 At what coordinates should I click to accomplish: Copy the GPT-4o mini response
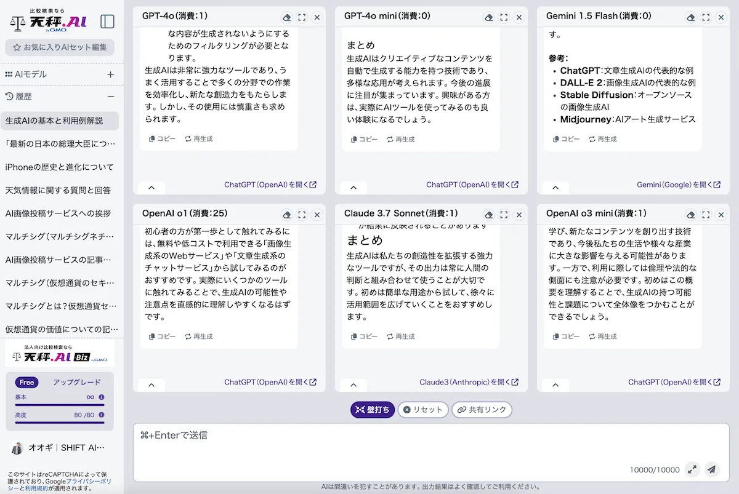(364, 140)
